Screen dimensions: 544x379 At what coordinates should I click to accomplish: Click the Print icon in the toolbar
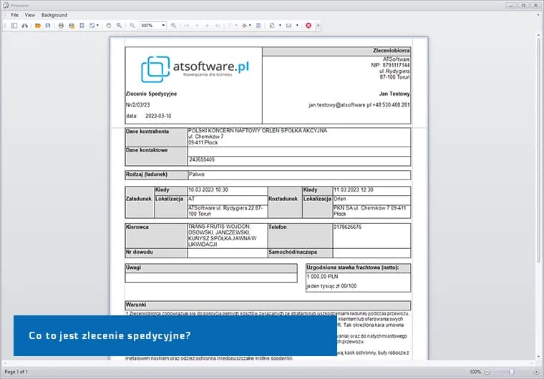coord(61,25)
